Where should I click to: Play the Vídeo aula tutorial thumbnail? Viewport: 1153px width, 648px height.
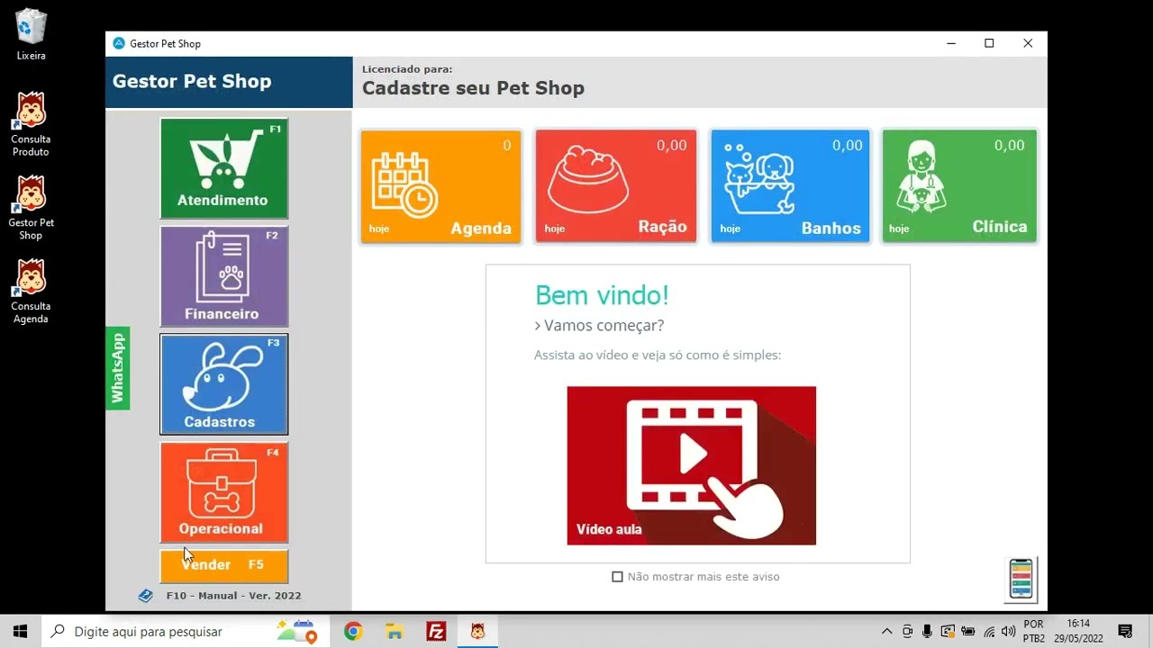[x=692, y=465]
